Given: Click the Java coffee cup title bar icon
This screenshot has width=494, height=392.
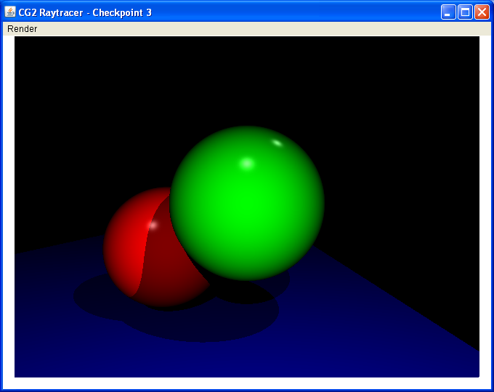Looking at the screenshot, I should point(10,12).
